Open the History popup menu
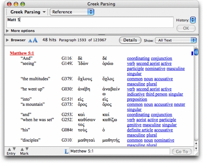 (x=193, y=20)
